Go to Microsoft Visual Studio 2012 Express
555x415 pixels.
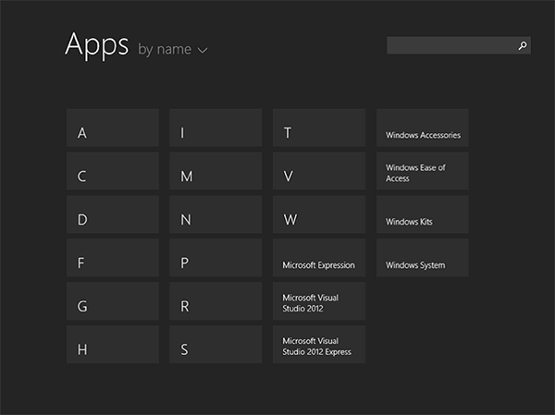pos(319,344)
